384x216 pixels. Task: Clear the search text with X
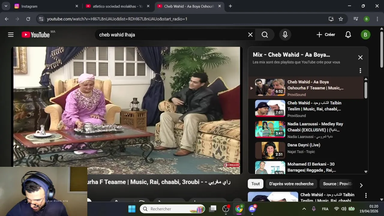pyautogui.click(x=250, y=35)
